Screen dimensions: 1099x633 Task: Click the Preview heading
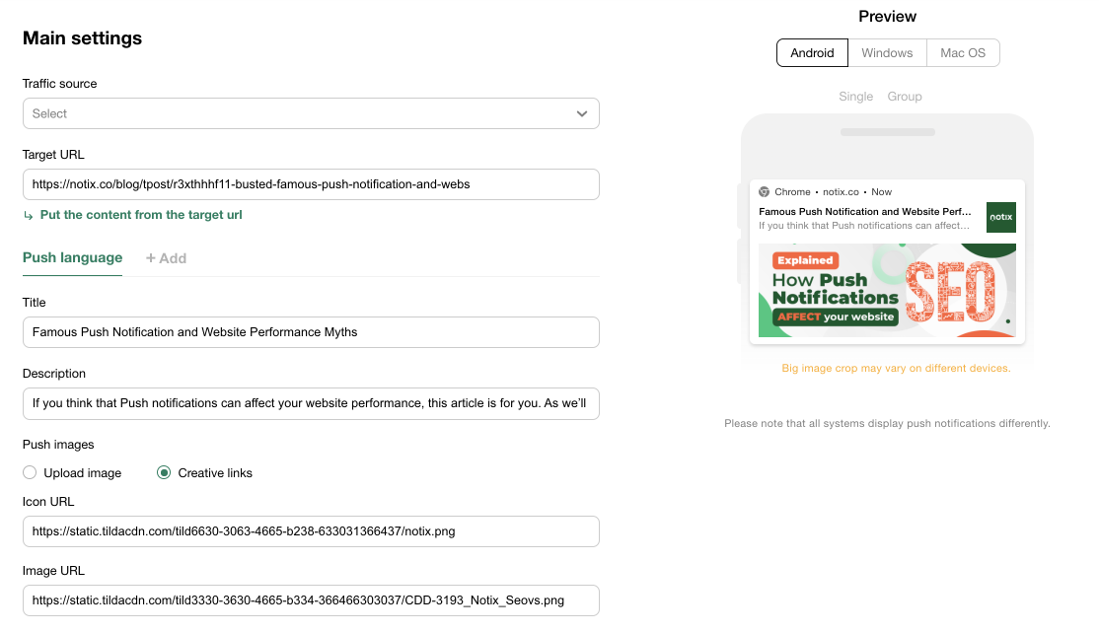[x=887, y=16]
